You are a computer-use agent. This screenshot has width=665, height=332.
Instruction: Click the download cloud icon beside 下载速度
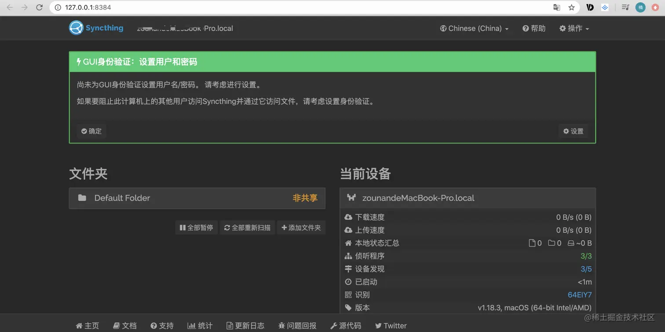coord(348,217)
